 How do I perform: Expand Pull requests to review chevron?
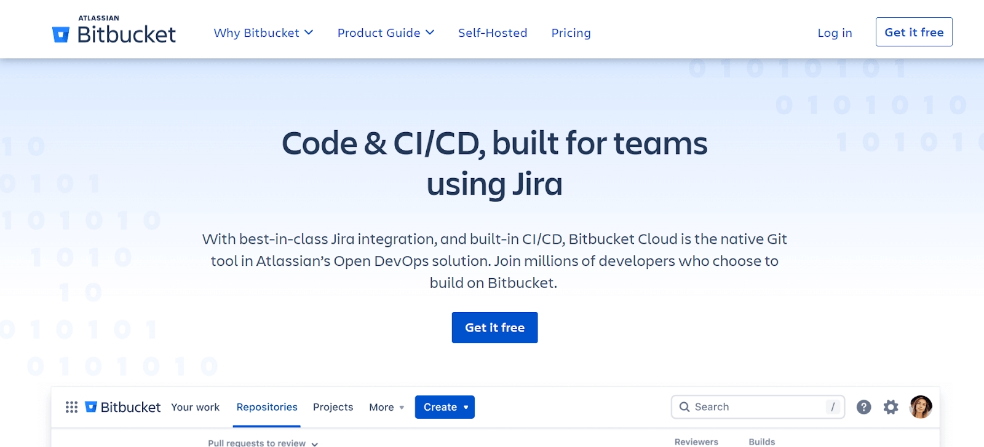[x=314, y=444]
